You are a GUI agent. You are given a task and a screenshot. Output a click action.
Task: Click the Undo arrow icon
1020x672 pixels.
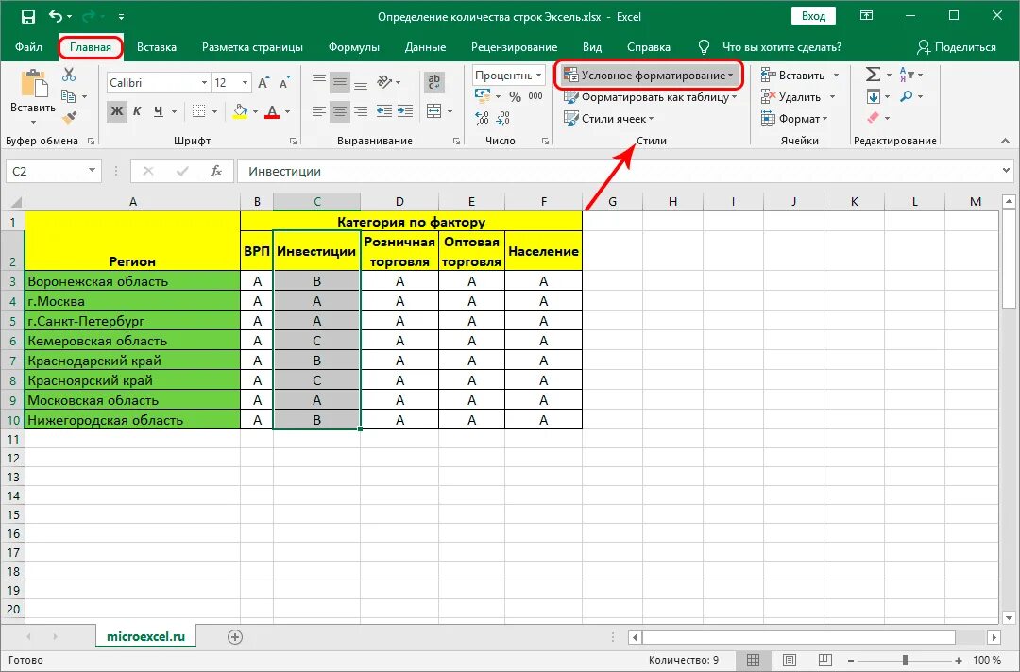(x=57, y=16)
